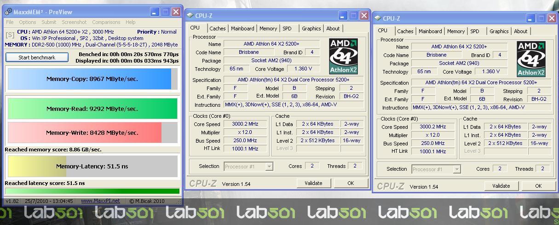Click Core Speed 3000.2 MHz in left CPU-Z
Viewport: 559px width, 225px height.
(x=245, y=124)
